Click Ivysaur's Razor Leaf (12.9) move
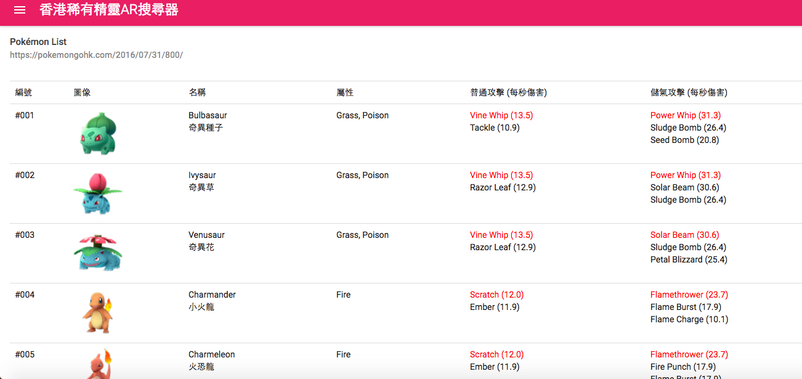This screenshot has height=379, width=802. click(503, 187)
